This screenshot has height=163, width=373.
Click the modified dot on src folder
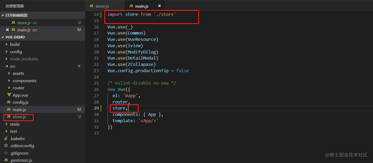79,66
